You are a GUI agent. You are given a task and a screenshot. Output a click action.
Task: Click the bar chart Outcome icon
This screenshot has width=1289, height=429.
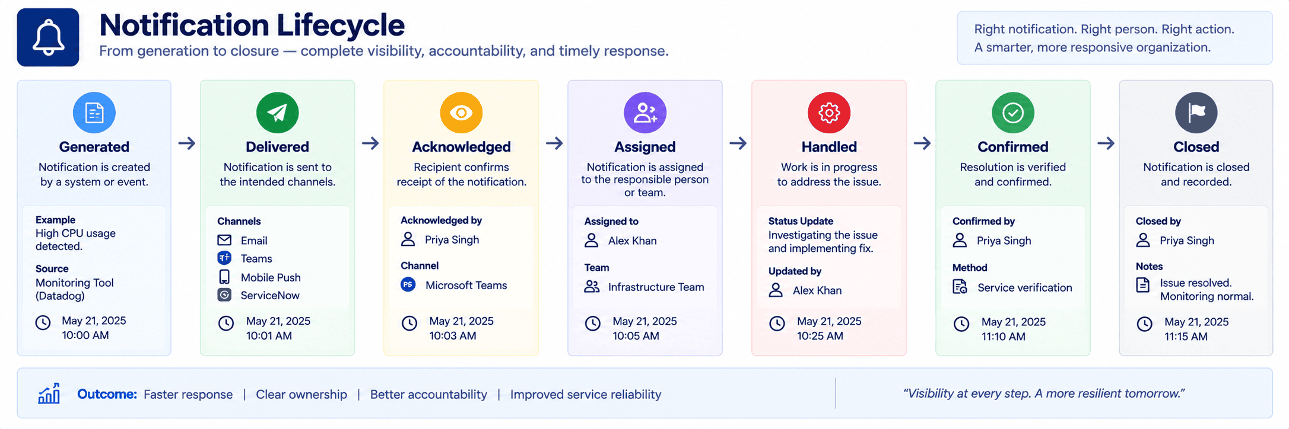(x=49, y=393)
